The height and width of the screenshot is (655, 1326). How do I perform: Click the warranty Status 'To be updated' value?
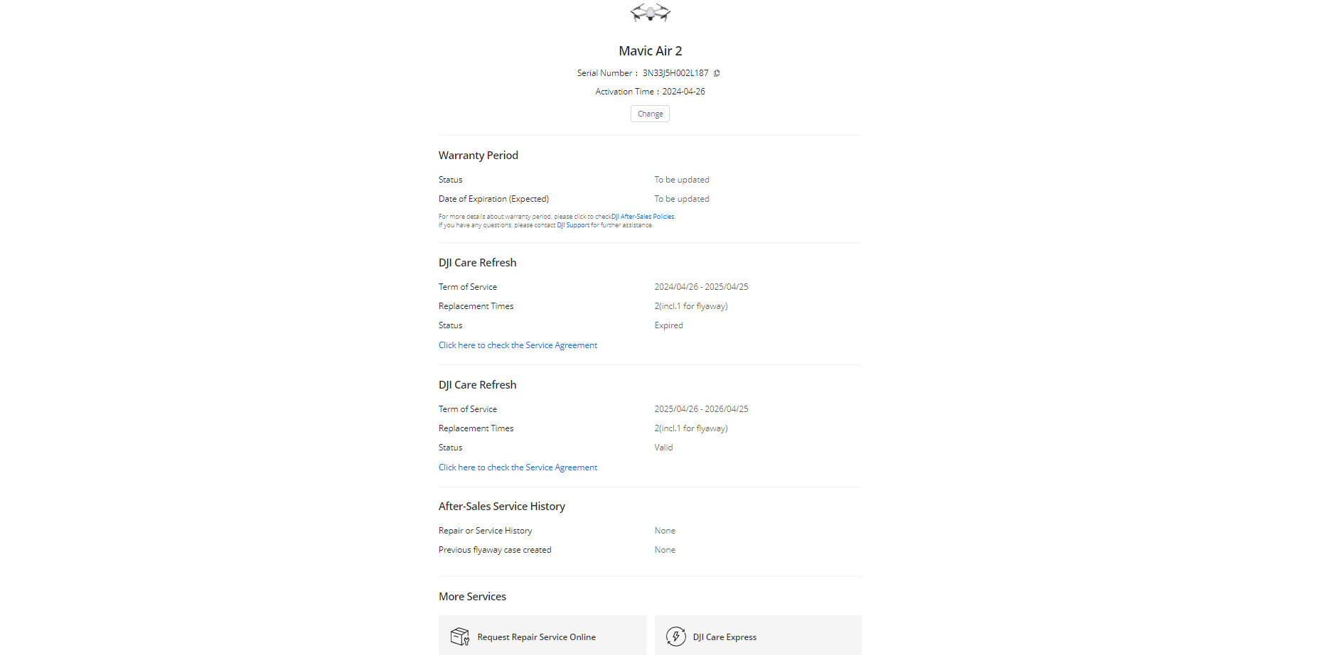(x=682, y=180)
